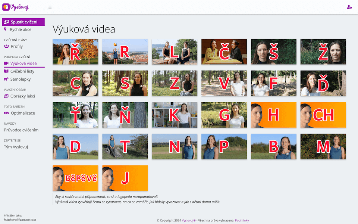Click the gamepad icon beside Optimalizace
Image resolution: width=358 pixels, height=224 pixels.
(6, 113)
